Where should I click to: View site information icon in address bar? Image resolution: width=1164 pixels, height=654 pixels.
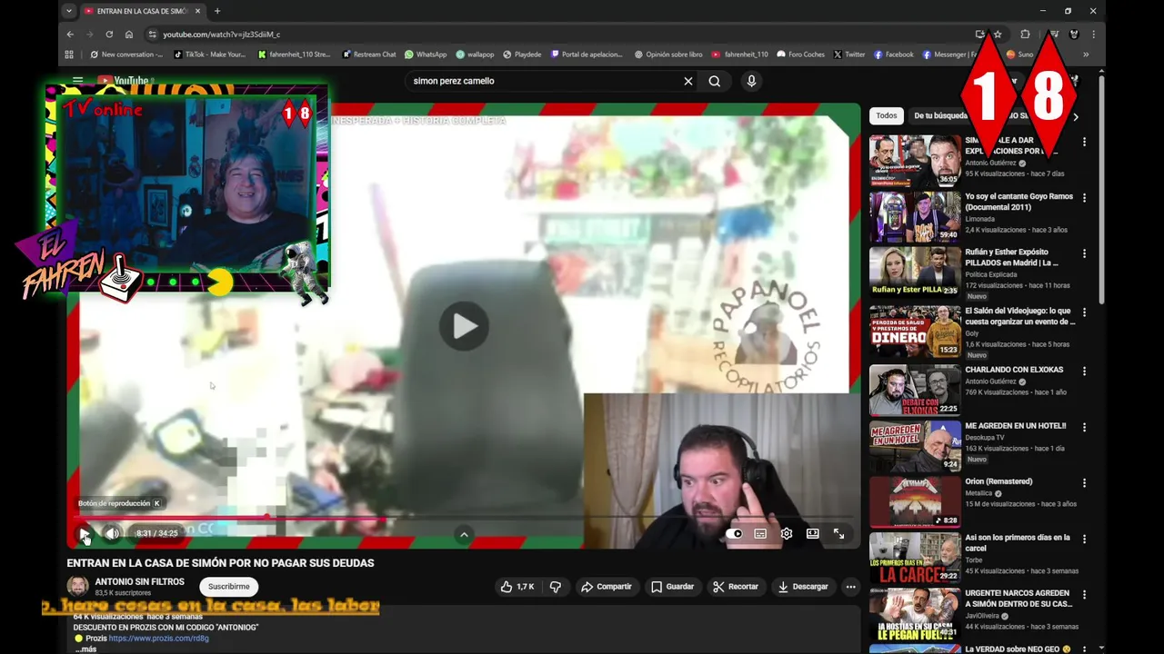152,35
